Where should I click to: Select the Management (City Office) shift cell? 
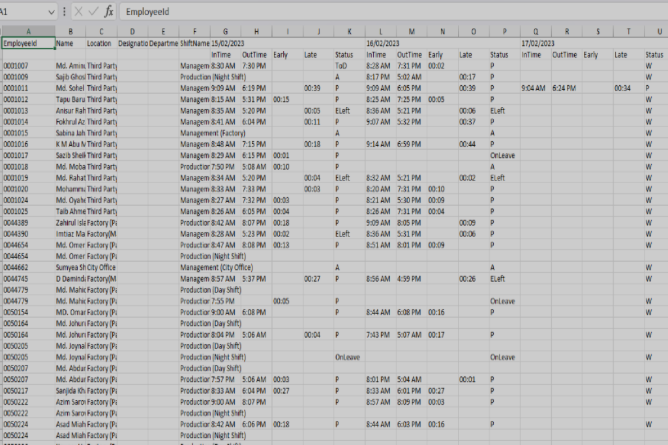click(x=217, y=268)
